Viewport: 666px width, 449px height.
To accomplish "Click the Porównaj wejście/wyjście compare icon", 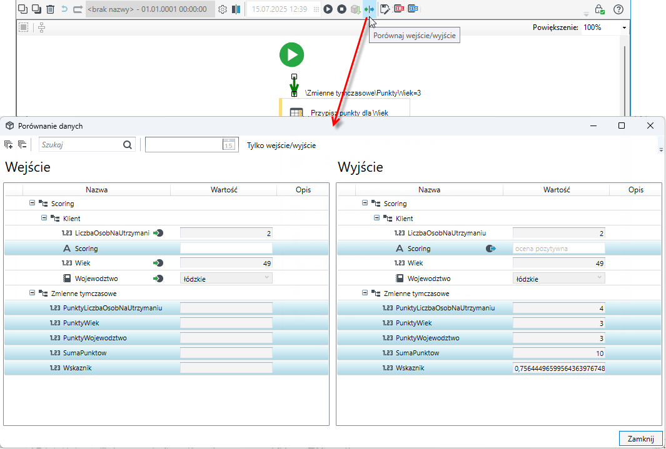I will coord(369,9).
